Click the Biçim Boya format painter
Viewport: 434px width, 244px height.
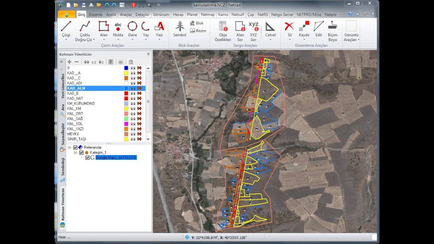click(x=333, y=31)
